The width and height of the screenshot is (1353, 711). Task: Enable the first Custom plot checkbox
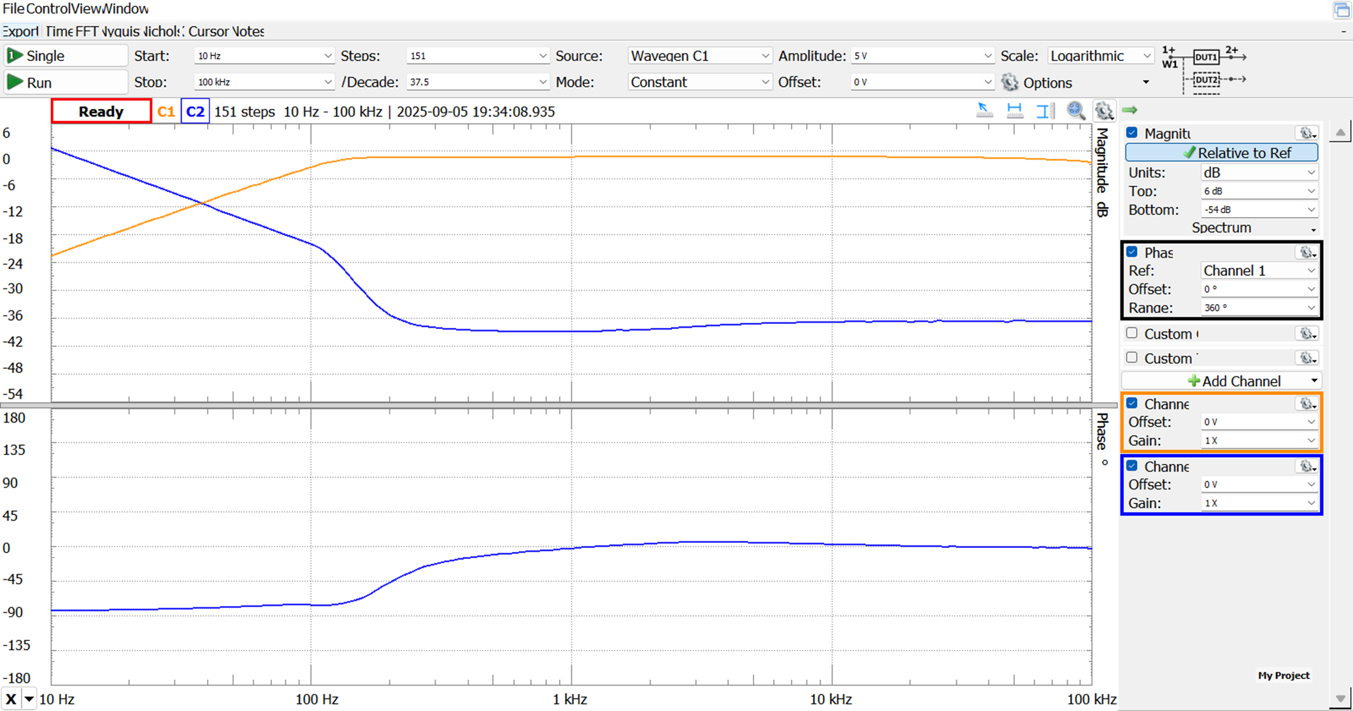1132,333
